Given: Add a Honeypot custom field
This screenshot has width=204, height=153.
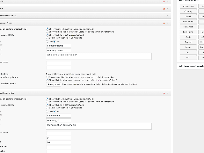Looking at the screenshot, I should [x=188, y=27].
